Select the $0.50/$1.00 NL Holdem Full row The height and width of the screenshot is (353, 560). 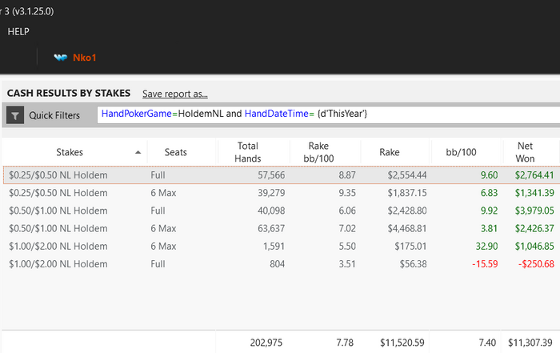282,211
